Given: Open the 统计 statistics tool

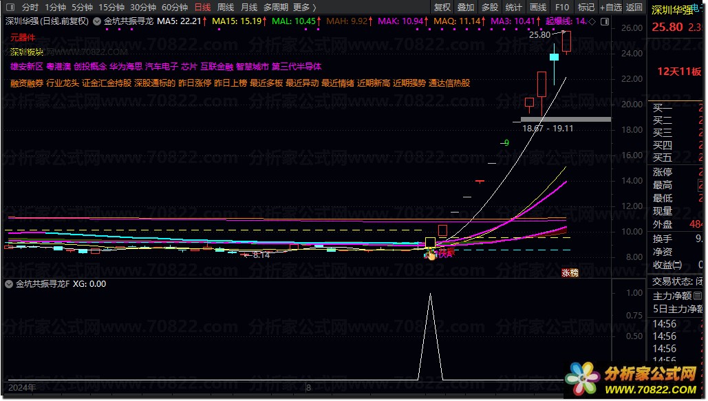Looking at the screenshot, I should (x=513, y=8).
